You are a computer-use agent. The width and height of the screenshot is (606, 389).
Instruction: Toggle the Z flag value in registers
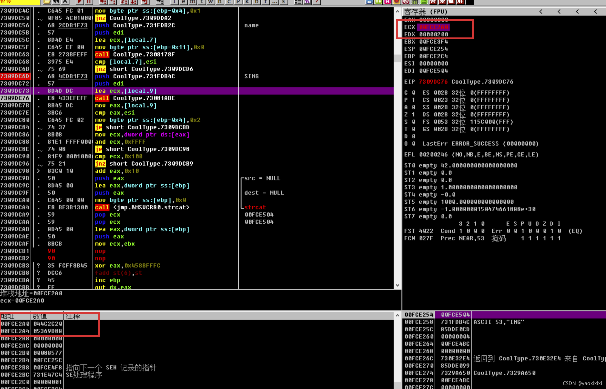pos(414,114)
